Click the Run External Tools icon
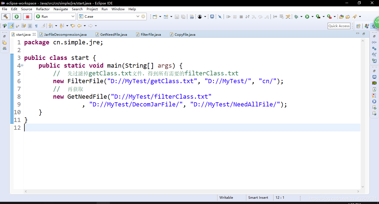The height and width of the screenshot is (204, 379). point(329,17)
